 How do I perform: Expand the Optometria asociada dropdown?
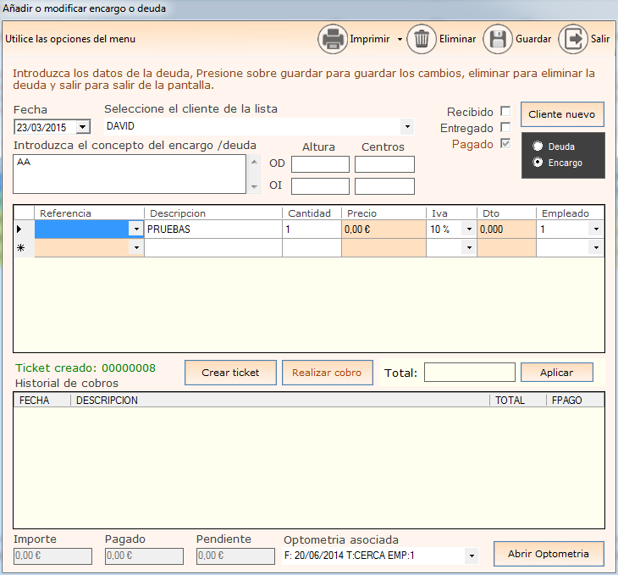point(472,556)
